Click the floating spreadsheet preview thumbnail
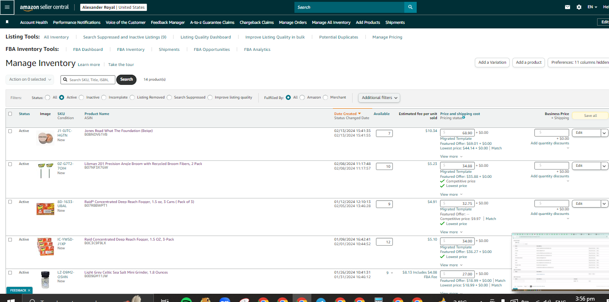The image size is (609, 302). click(560, 262)
